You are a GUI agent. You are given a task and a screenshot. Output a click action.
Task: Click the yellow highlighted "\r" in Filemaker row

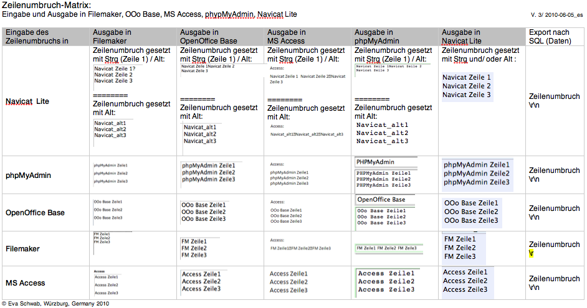[531, 253]
